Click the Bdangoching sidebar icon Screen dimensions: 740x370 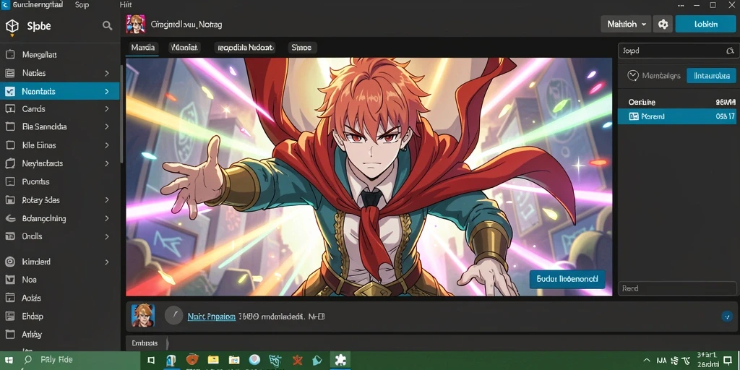[x=10, y=218]
